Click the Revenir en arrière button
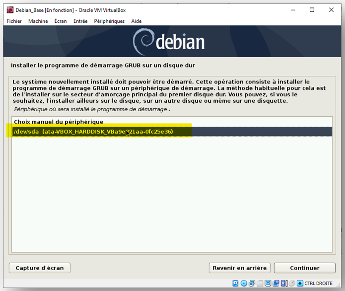The image size is (345, 291). click(x=240, y=268)
